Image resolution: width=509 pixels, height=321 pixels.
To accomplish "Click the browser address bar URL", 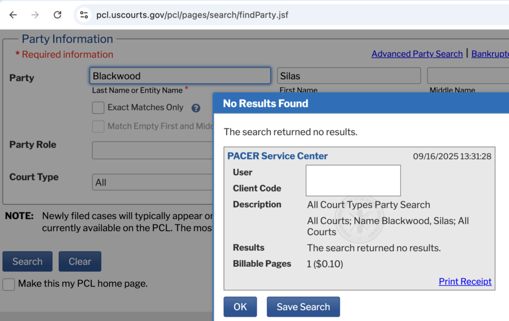I will coord(192,15).
